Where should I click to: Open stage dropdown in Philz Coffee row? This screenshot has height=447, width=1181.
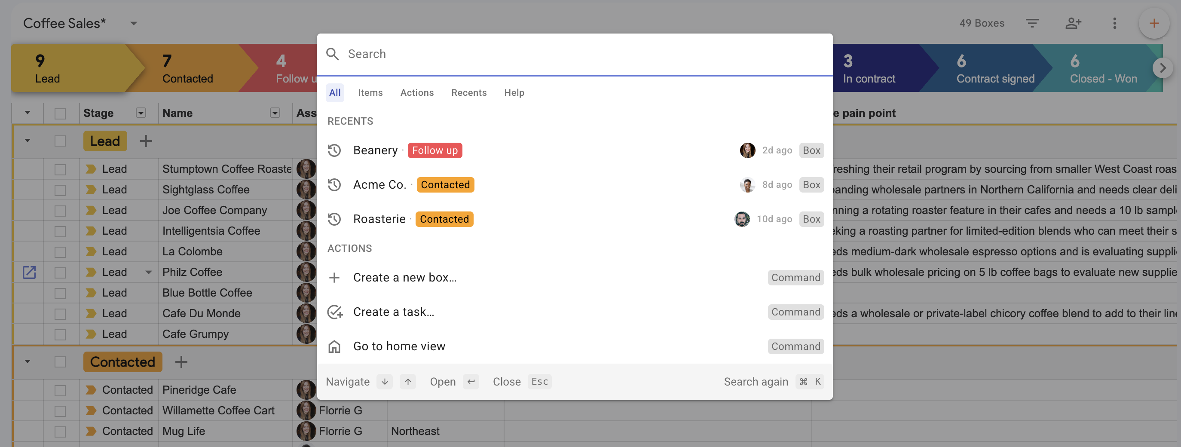click(148, 272)
